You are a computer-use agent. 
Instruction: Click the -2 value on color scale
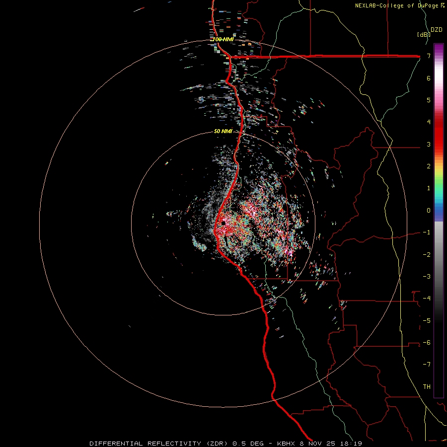click(427, 255)
